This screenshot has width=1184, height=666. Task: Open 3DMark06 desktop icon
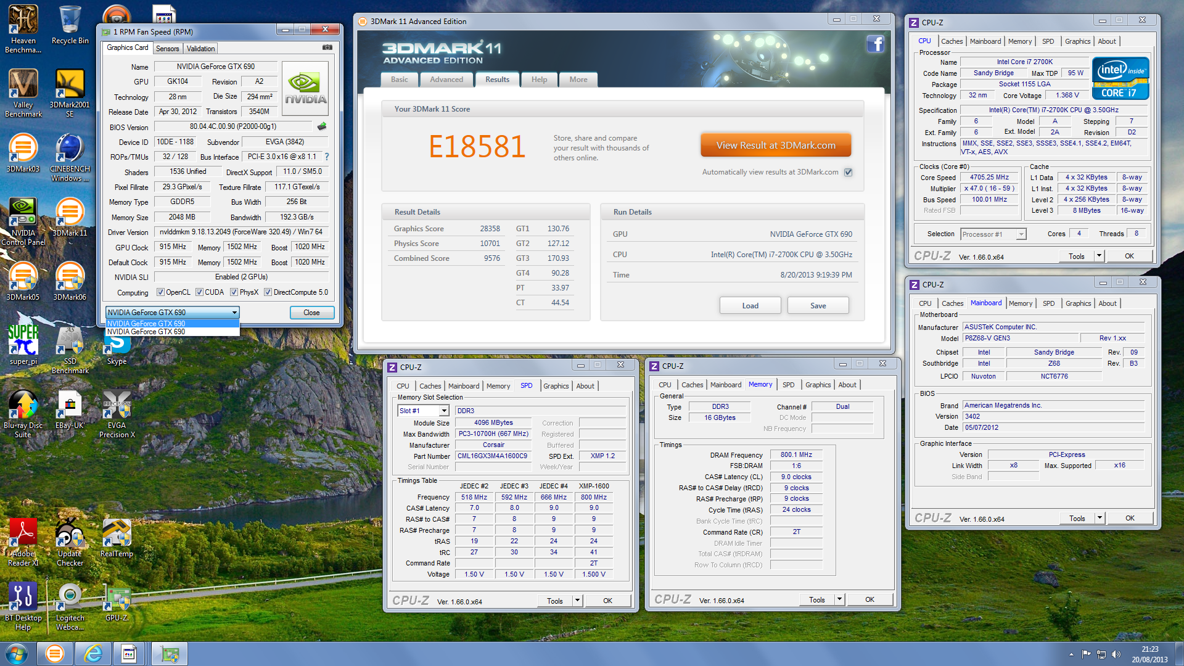tap(70, 281)
